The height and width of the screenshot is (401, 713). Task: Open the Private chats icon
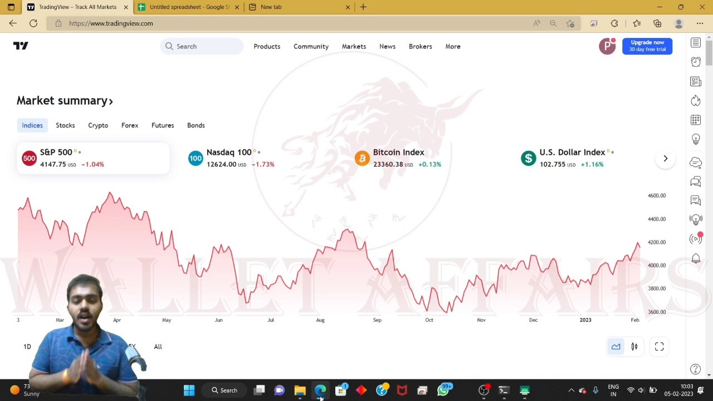(696, 182)
